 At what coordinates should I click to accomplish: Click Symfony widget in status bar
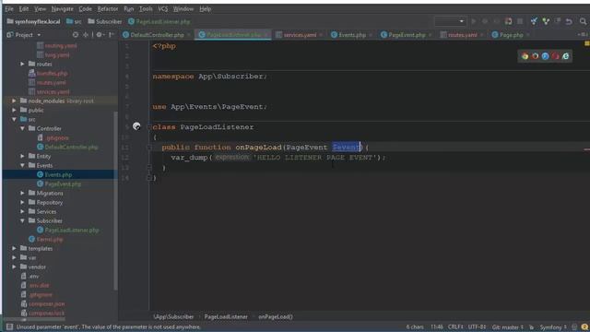(x=553, y=326)
